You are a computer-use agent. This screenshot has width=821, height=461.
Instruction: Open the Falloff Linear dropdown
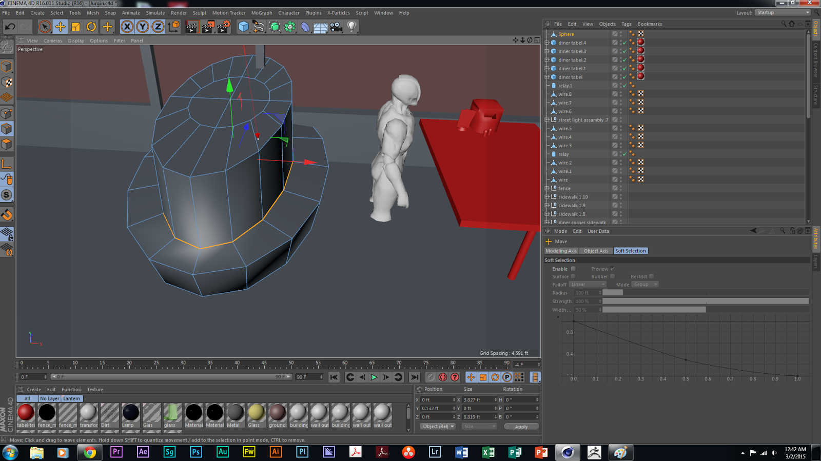tap(588, 285)
